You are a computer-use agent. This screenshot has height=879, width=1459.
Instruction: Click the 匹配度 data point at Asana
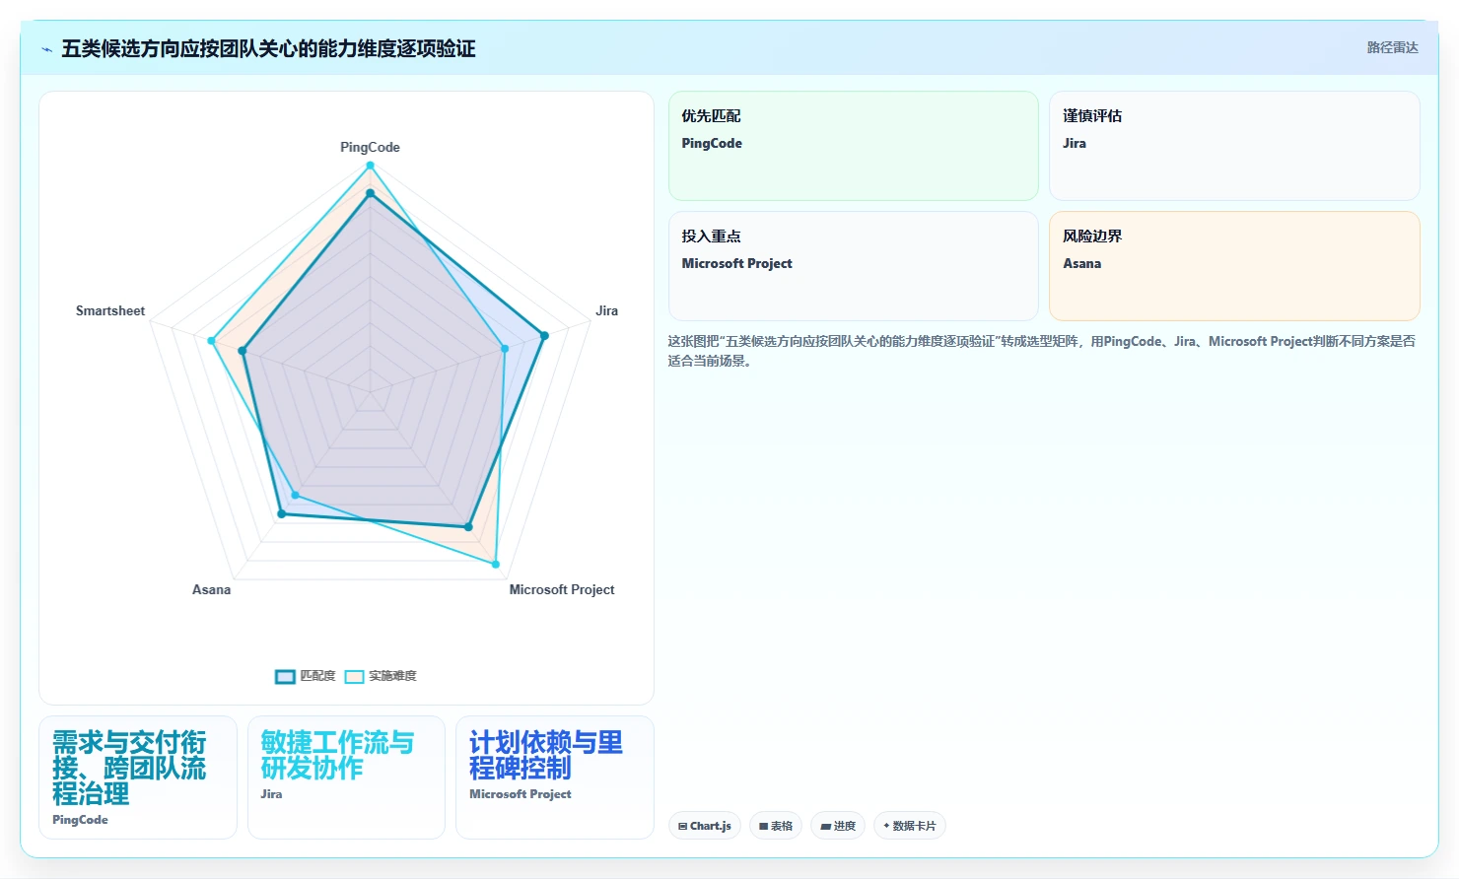[x=281, y=513]
